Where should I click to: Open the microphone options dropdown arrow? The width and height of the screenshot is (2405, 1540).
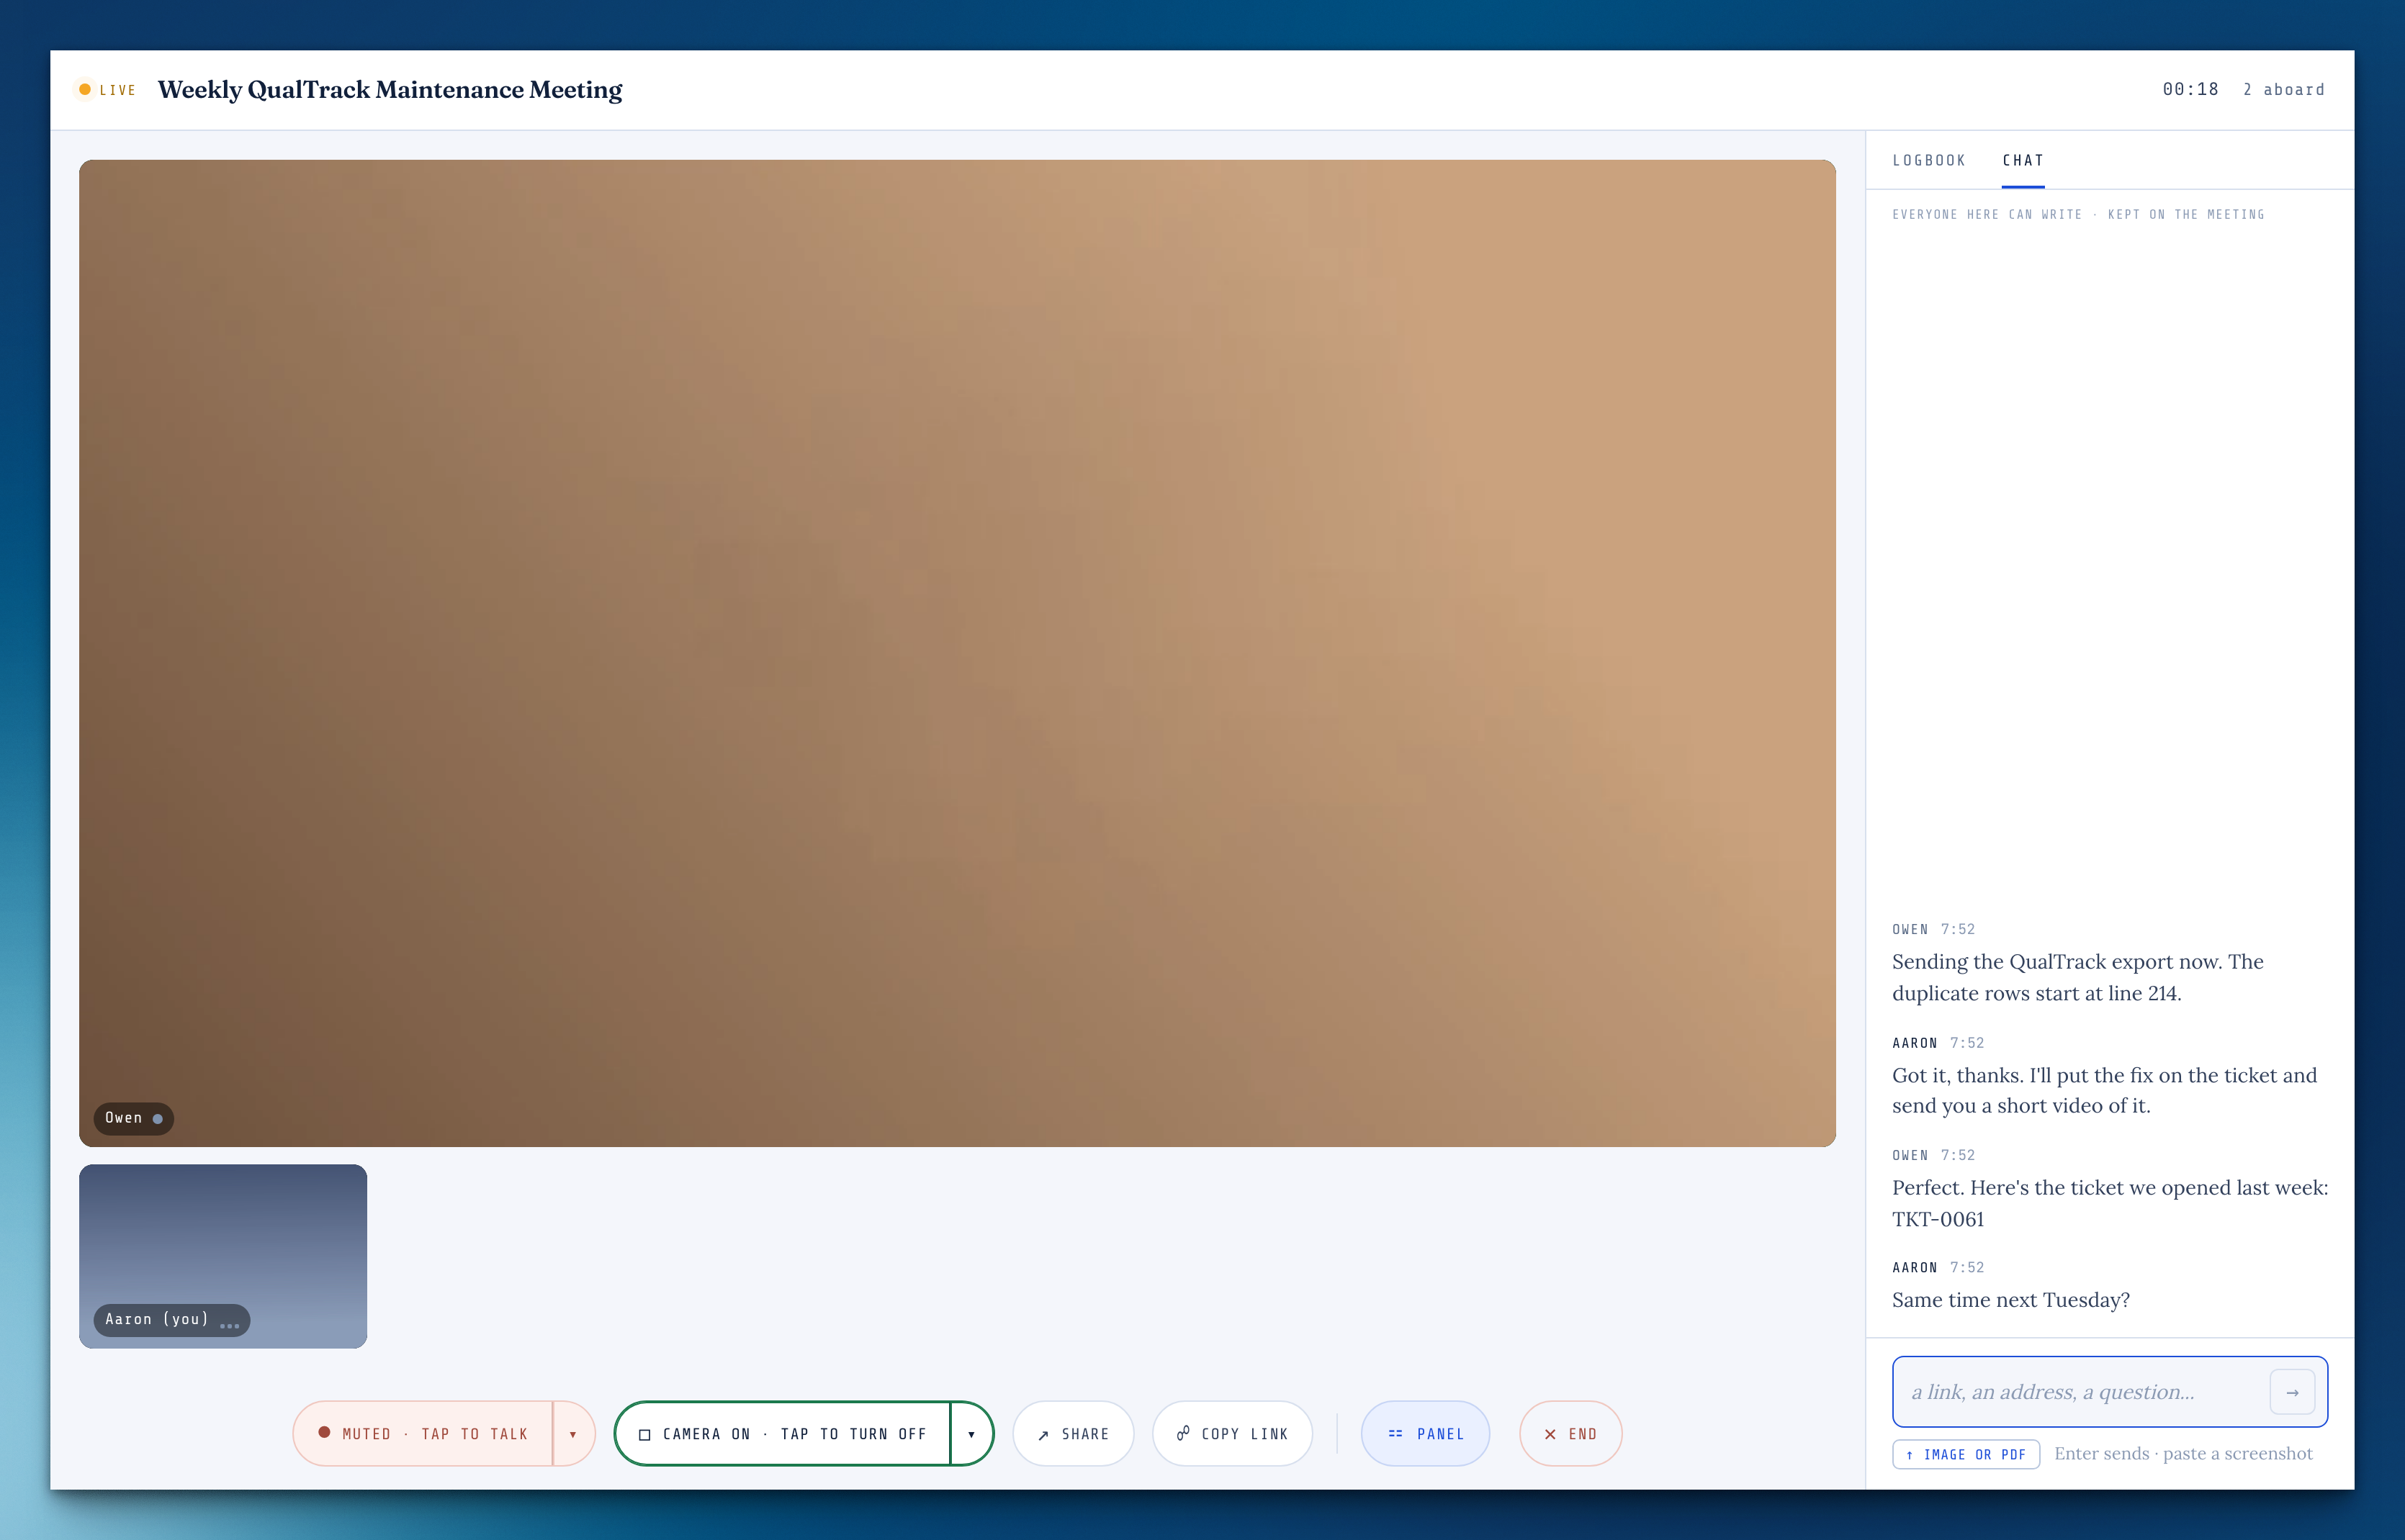pyautogui.click(x=573, y=1433)
